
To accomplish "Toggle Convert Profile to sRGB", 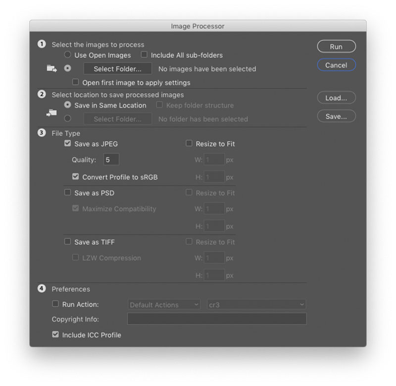I will pyautogui.click(x=75, y=176).
